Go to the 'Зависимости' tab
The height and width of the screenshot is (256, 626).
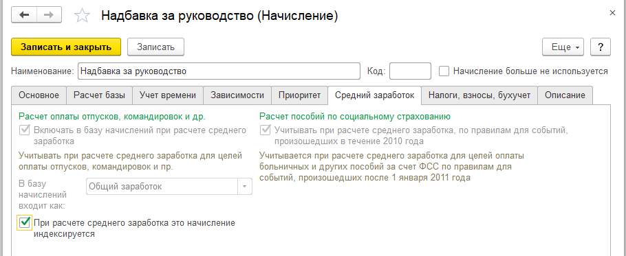coord(237,95)
